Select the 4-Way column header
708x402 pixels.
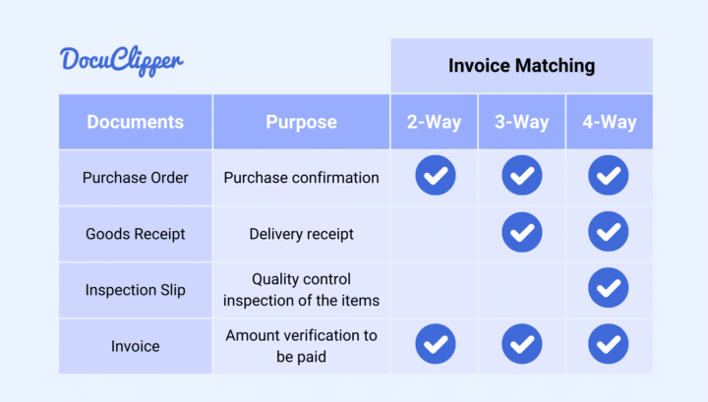coord(609,122)
